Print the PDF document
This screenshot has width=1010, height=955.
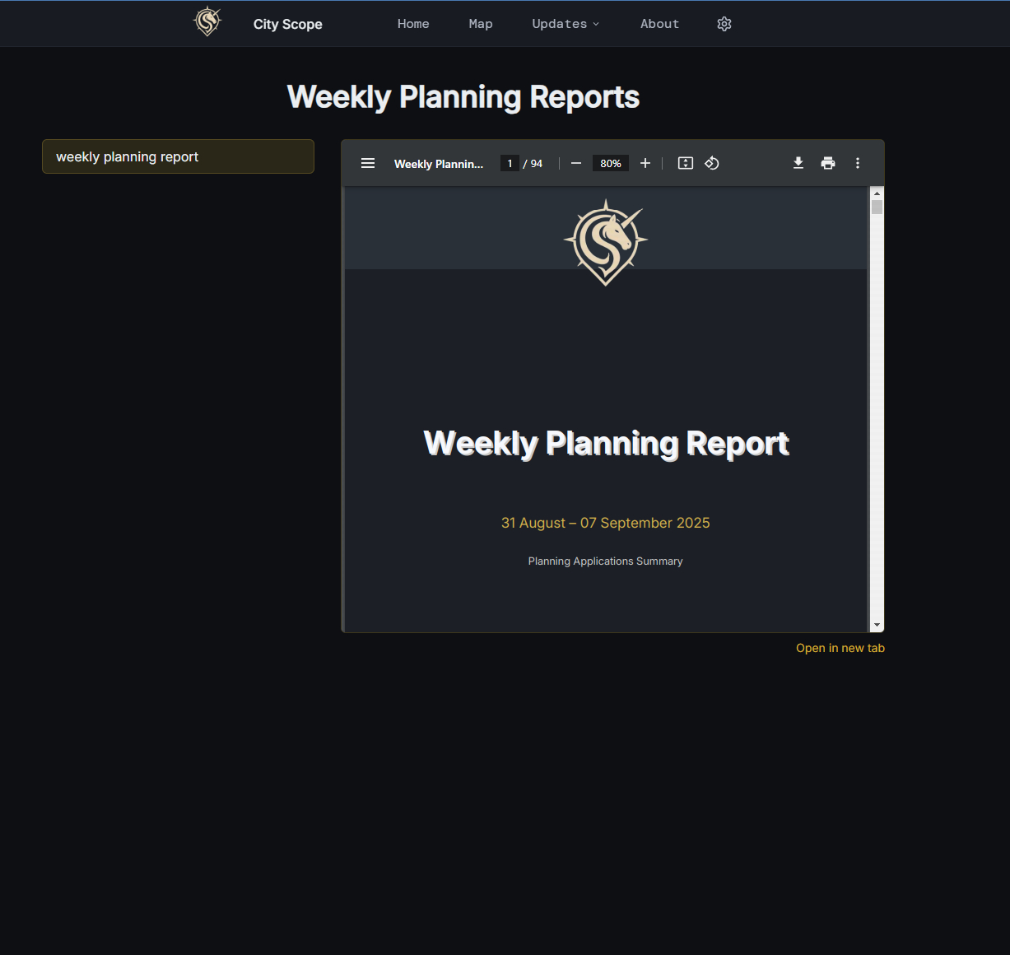(828, 163)
